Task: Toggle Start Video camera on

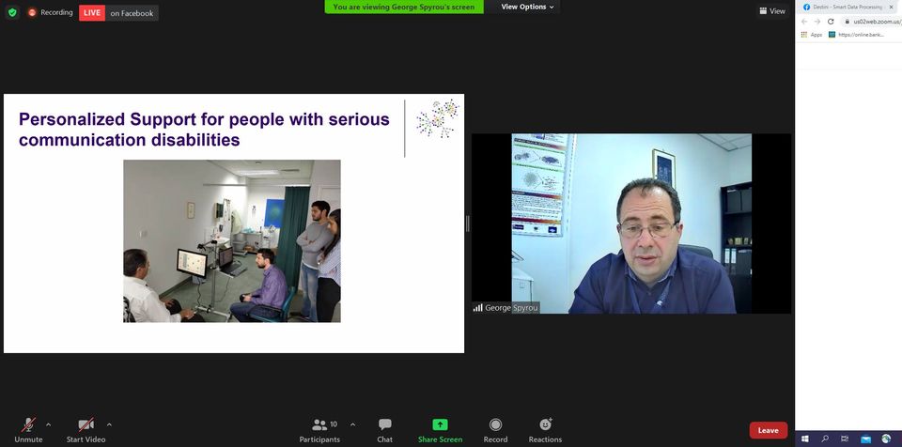Action: [86, 430]
